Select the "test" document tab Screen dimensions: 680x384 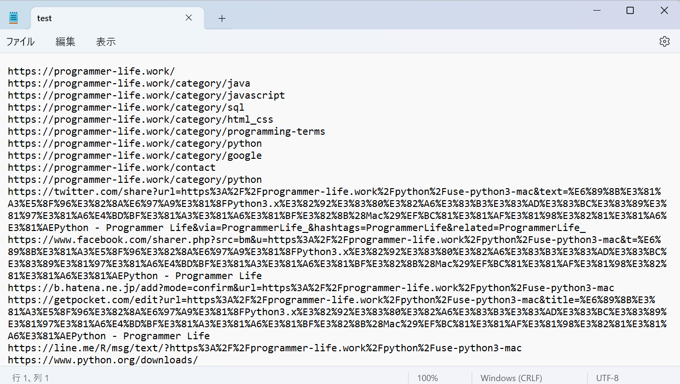[x=117, y=18]
